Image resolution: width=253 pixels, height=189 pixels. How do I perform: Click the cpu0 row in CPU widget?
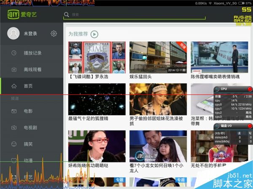[x=233, y=105]
